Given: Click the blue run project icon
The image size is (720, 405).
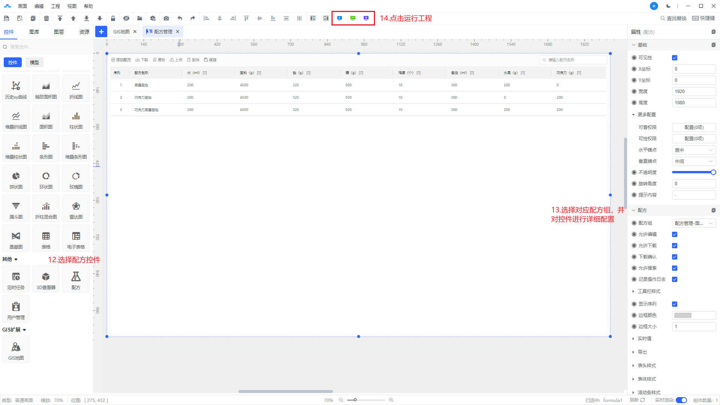Looking at the screenshot, I should click(x=339, y=18).
